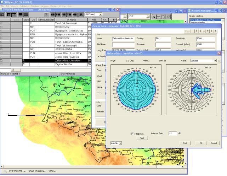Click OK in the antenna dialog

(x=201, y=143)
